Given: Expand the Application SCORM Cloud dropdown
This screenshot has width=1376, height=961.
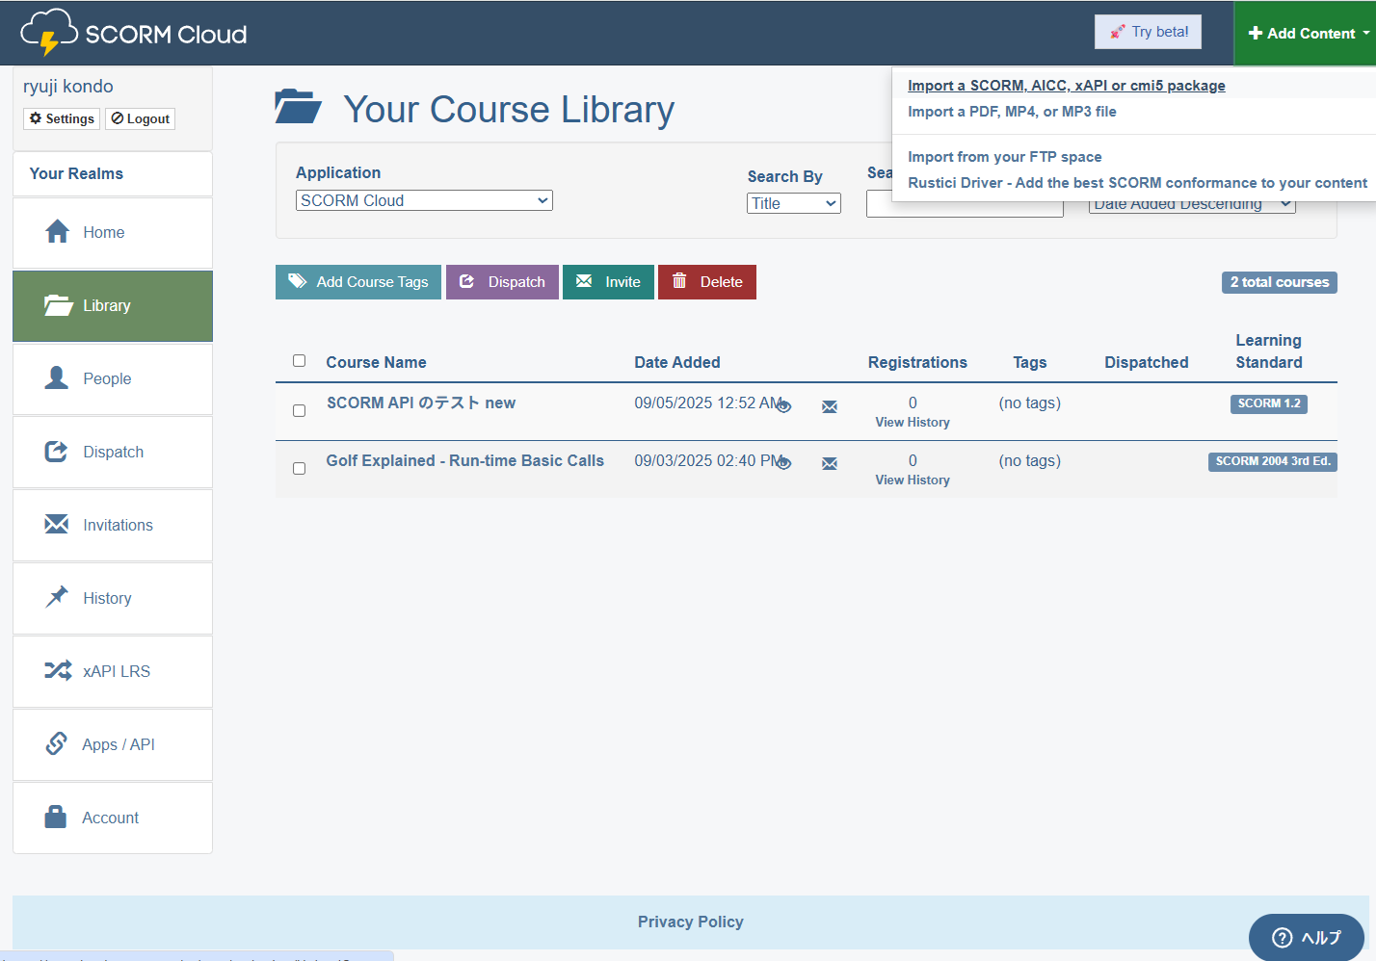Looking at the screenshot, I should 424,200.
